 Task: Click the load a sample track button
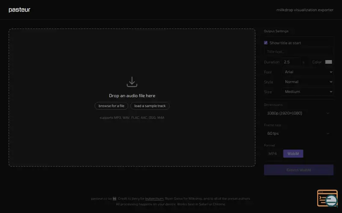(150, 106)
